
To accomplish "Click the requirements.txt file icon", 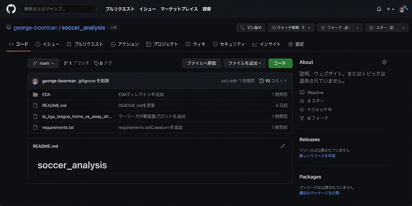I will click(x=35, y=128).
